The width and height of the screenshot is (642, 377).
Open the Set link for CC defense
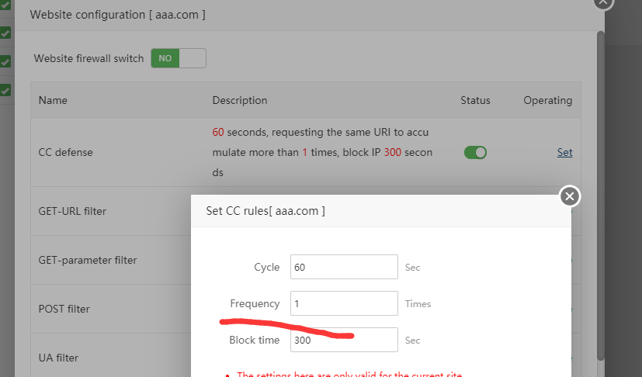(x=564, y=153)
